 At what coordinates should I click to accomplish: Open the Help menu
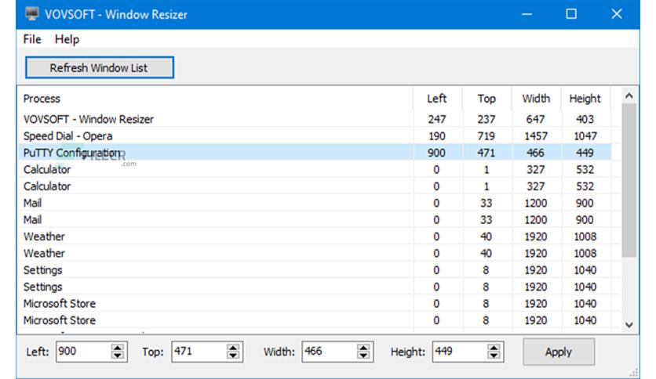(x=67, y=39)
